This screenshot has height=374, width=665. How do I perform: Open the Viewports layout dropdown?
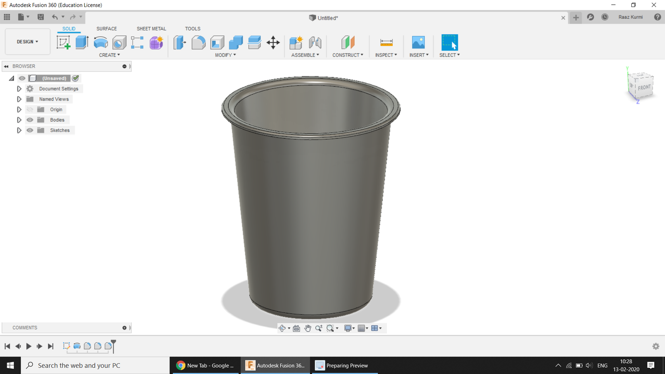point(376,328)
